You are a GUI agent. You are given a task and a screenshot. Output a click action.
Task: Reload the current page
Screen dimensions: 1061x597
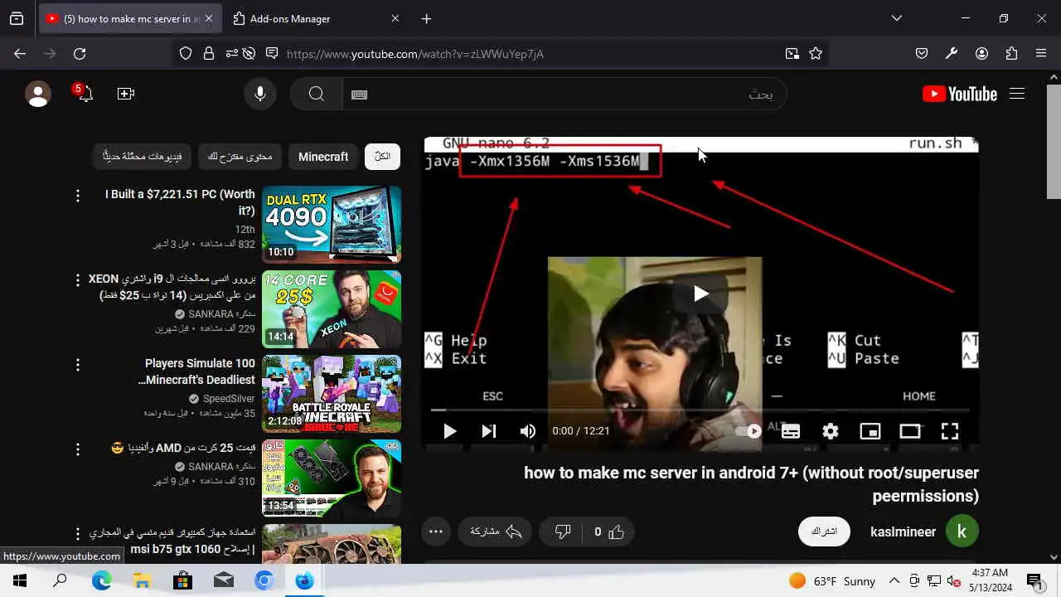pyautogui.click(x=80, y=53)
